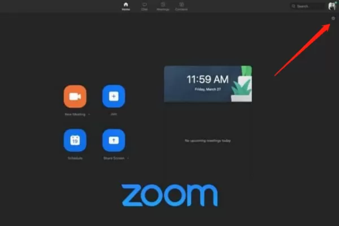Open the Home tab
The width and height of the screenshot is (339, 226).
pos(126,6)
